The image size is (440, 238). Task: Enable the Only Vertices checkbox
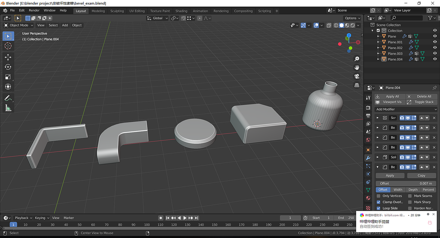tap(378, 196)
